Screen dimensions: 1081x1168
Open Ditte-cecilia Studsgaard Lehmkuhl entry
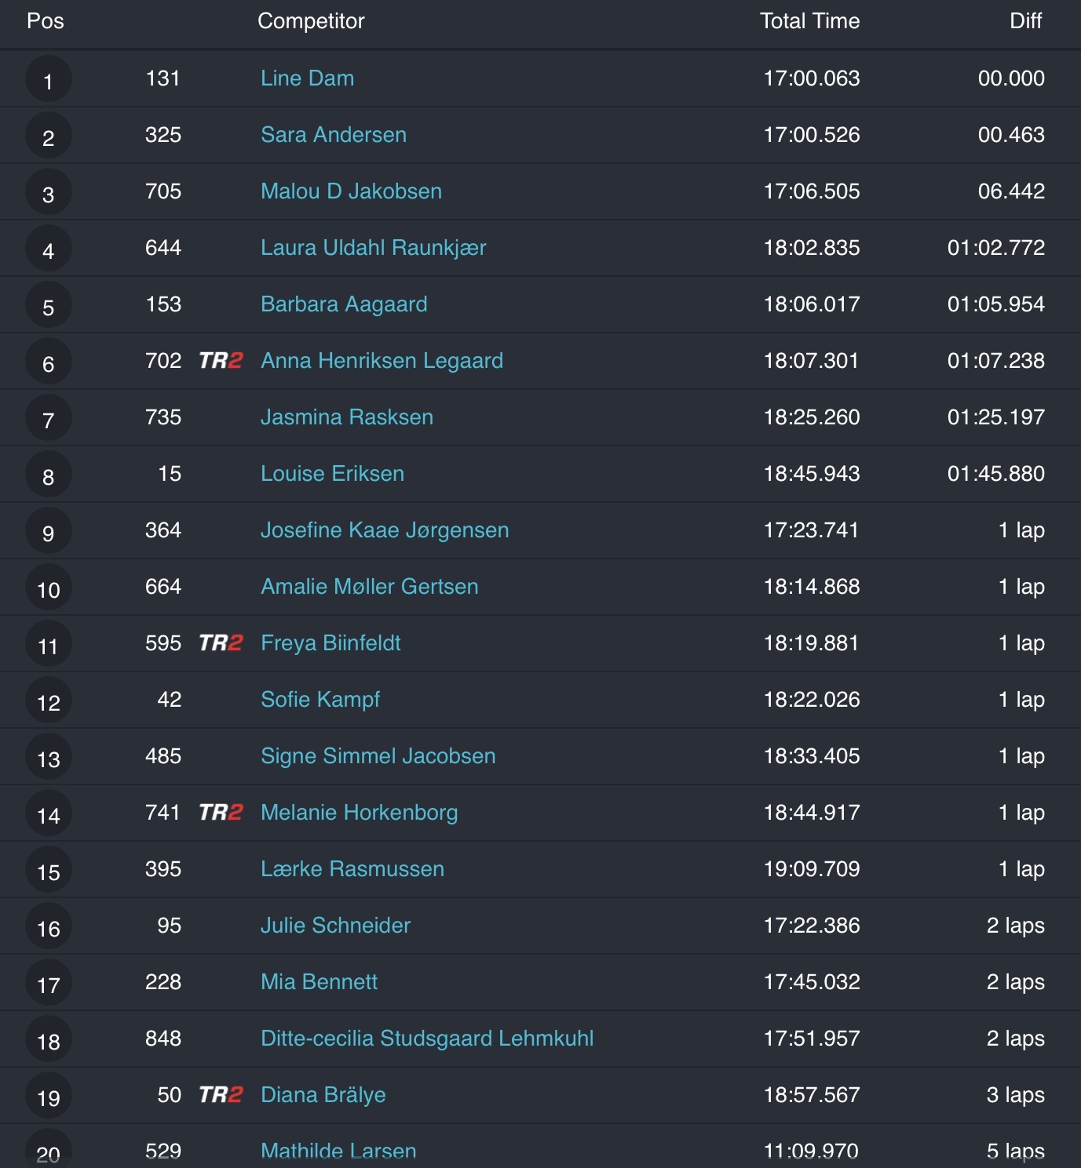click(x=427, y=1039)
